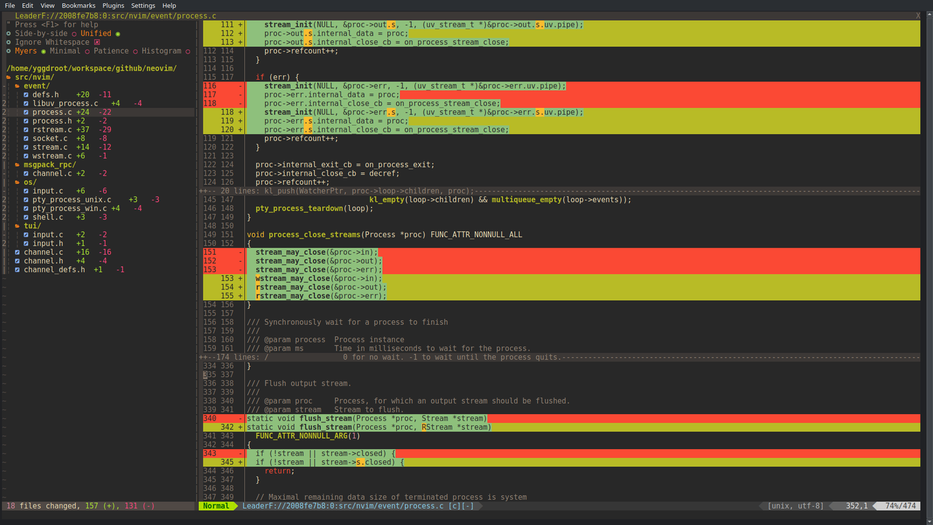Collapse the src/nvim/ folder
This screenshot has width=933, height=525.
click(8, 77)
